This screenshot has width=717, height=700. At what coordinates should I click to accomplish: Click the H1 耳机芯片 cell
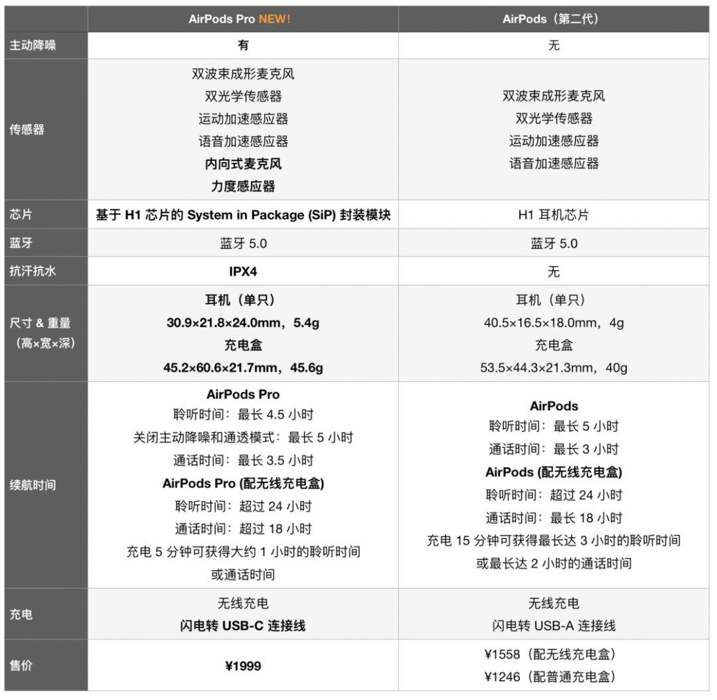[553, 215]
